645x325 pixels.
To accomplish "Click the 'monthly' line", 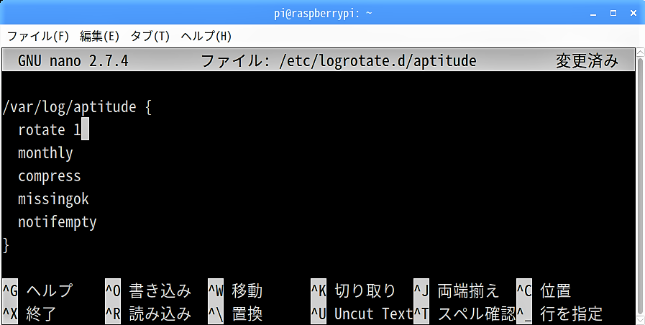I will (x=45, y=153).
